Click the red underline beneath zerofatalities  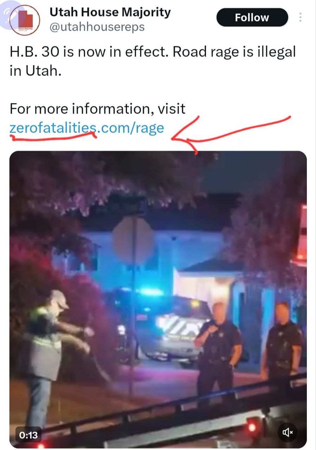coord(53,136)
